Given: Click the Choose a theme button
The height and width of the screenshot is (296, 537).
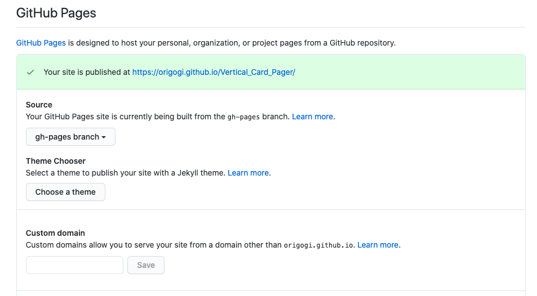Looking at the screenshot, I should pos(65,192).
